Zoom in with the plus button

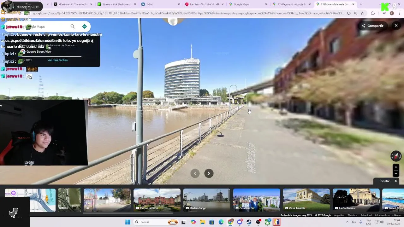point(396,167)
